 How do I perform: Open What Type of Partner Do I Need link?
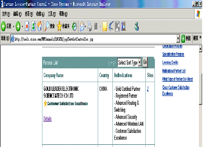click(177, 79)
